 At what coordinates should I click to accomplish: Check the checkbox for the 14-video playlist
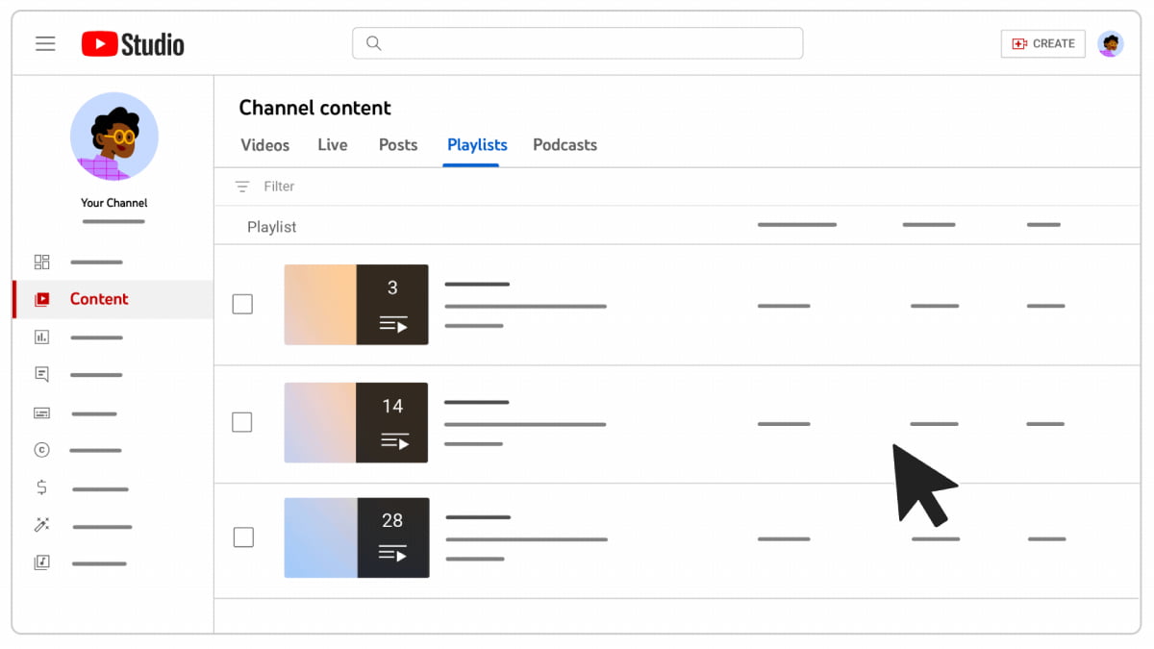(242, 422)
